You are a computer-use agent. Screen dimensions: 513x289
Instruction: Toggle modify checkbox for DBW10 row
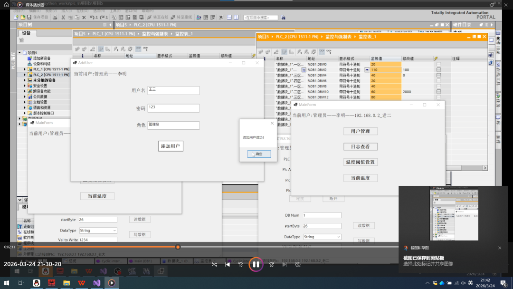click(439, 92)
